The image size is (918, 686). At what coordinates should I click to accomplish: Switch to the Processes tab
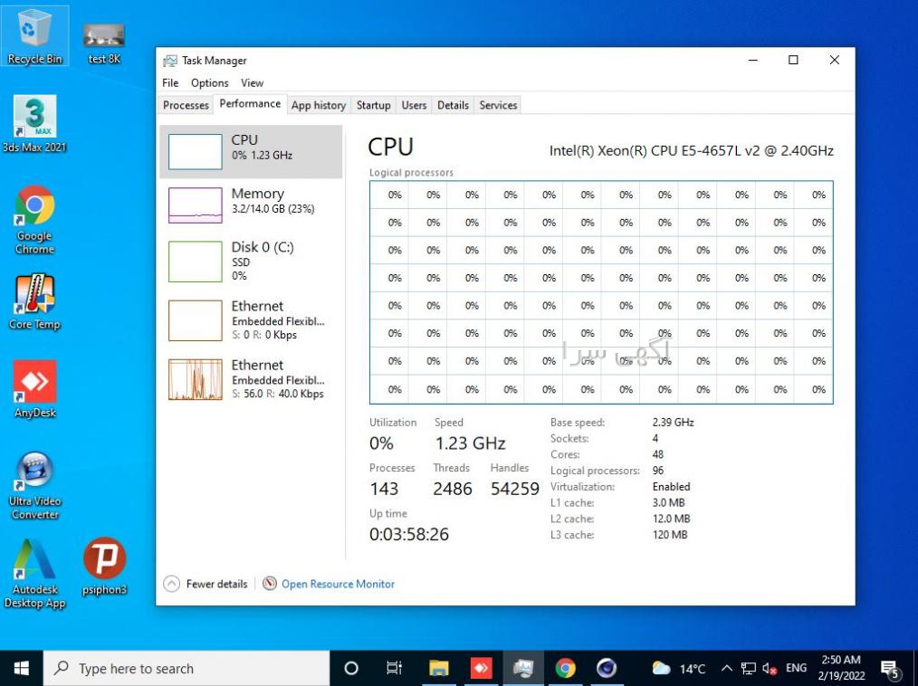click(x=186, y=105)
